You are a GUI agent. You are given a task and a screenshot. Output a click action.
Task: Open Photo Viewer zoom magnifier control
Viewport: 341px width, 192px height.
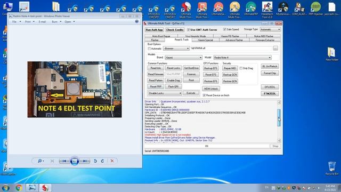click(40, 161)
